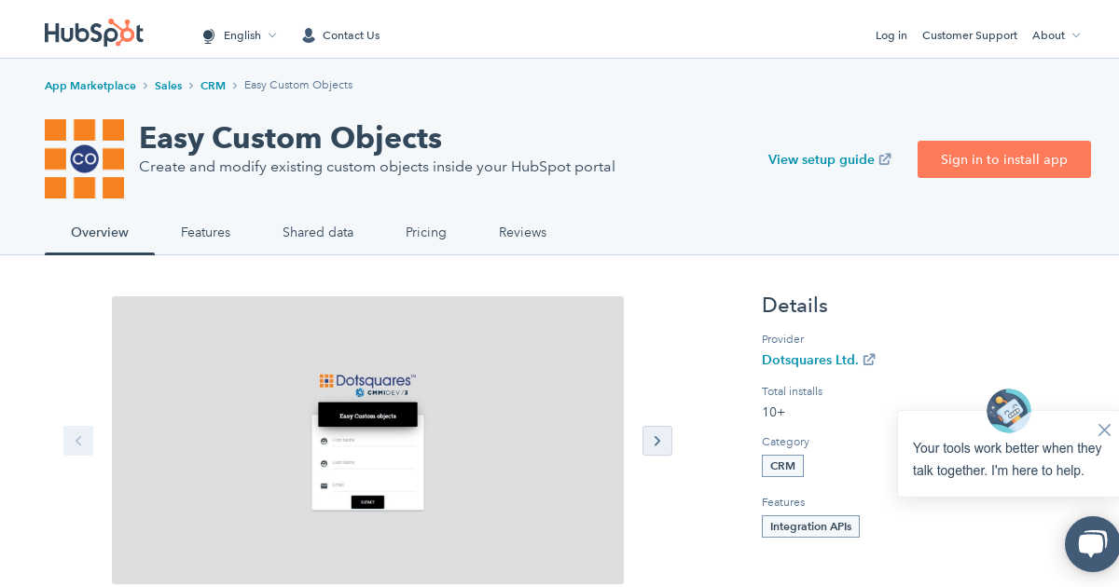This screenshot has height=587, width=1119.
Task: Click the external link icon beside Dotsquares Ltd.
Action: [869, 360]
